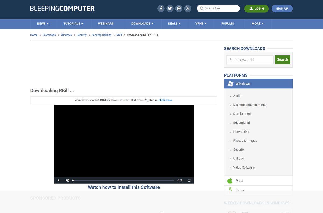Click the Login button
Viewport: 323px width, 213px height.
(257, 9)
